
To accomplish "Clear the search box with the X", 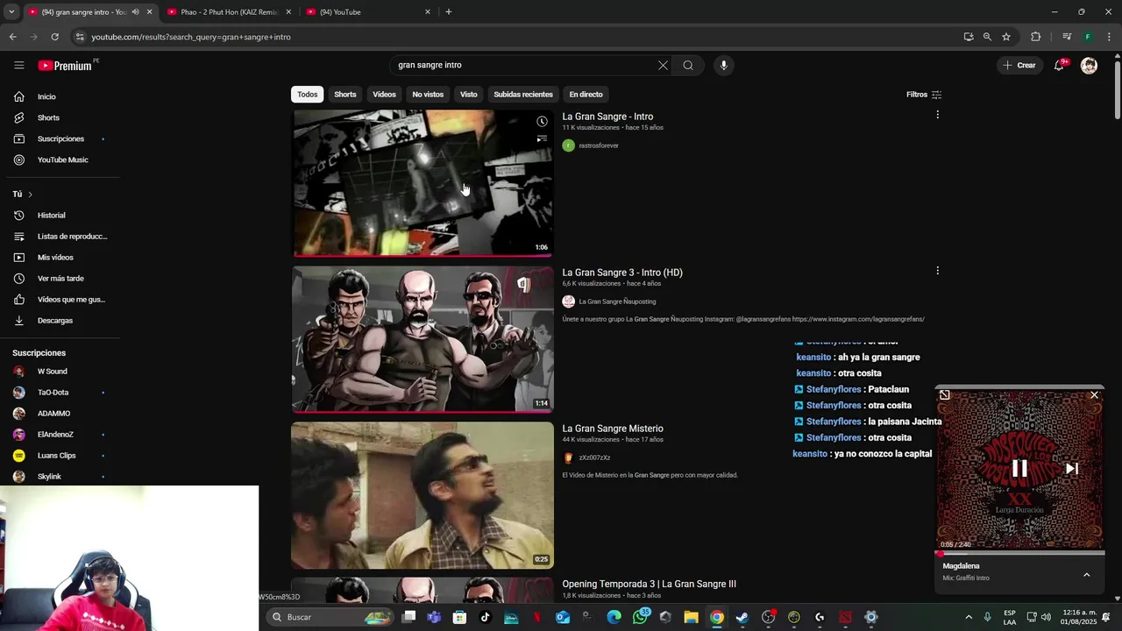I will tap(663, 65).
